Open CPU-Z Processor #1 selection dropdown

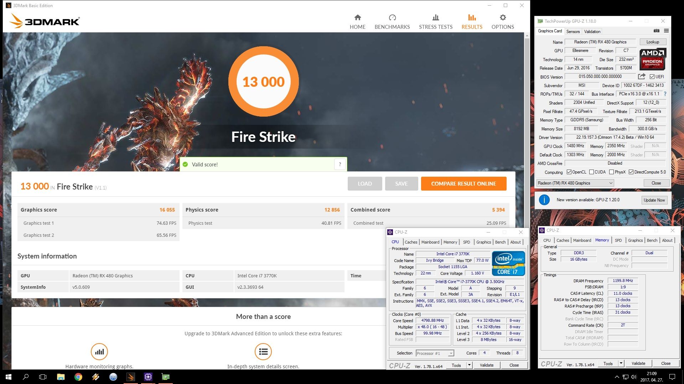pos(451,353)
